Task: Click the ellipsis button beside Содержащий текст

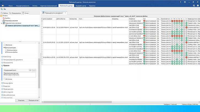Action: pyautogui.click(x=34, y=70)
